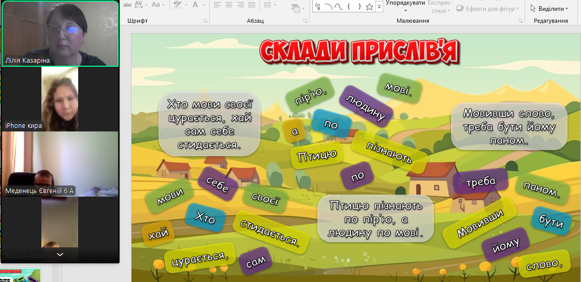Screen dimensions: 581x282
Task: Open Paragraph dialog launcher in Абзац group
Action: 306,21
